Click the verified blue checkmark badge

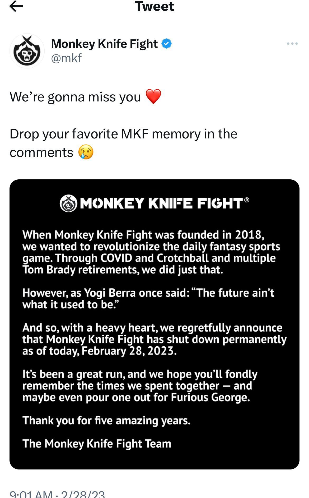click(167, 44)
